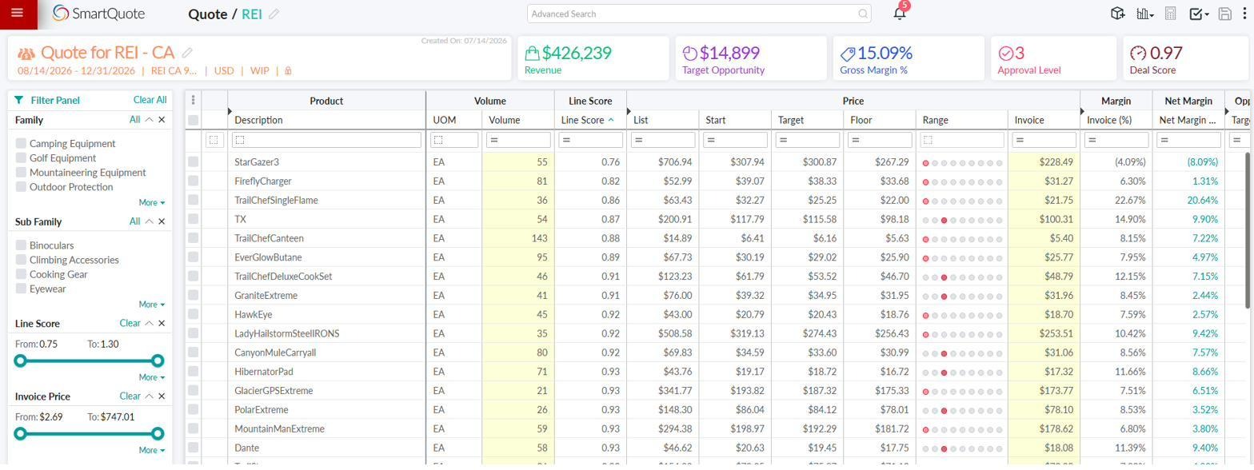Screen dimensions: 1254x470
Task: Click the Revenue shopping bag icon
Action: point(532,54)
